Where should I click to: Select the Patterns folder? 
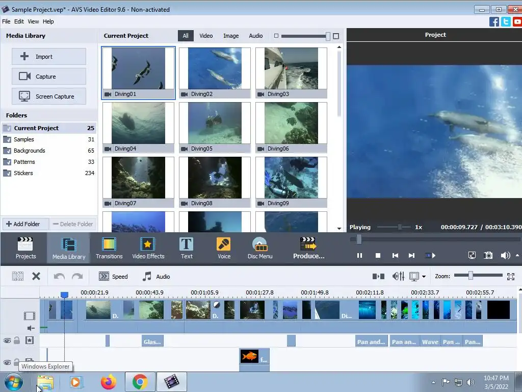[x=49, y=162]
